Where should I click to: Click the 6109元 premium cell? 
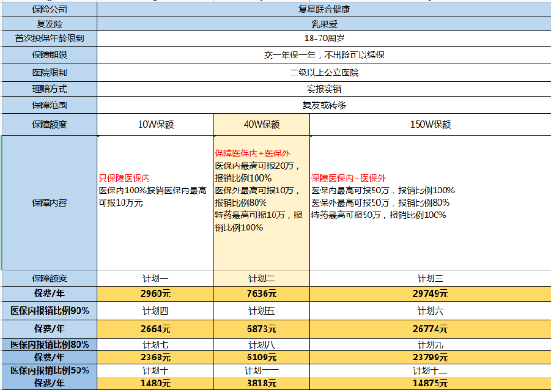click(x=261, y=358)
